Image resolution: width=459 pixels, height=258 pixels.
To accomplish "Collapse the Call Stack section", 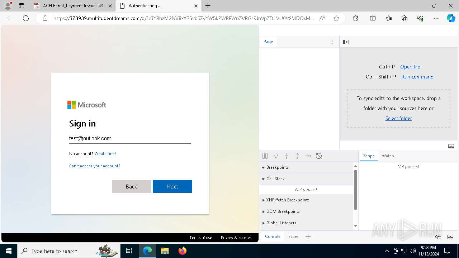I will pyautogui.click(x=306, y=179).
